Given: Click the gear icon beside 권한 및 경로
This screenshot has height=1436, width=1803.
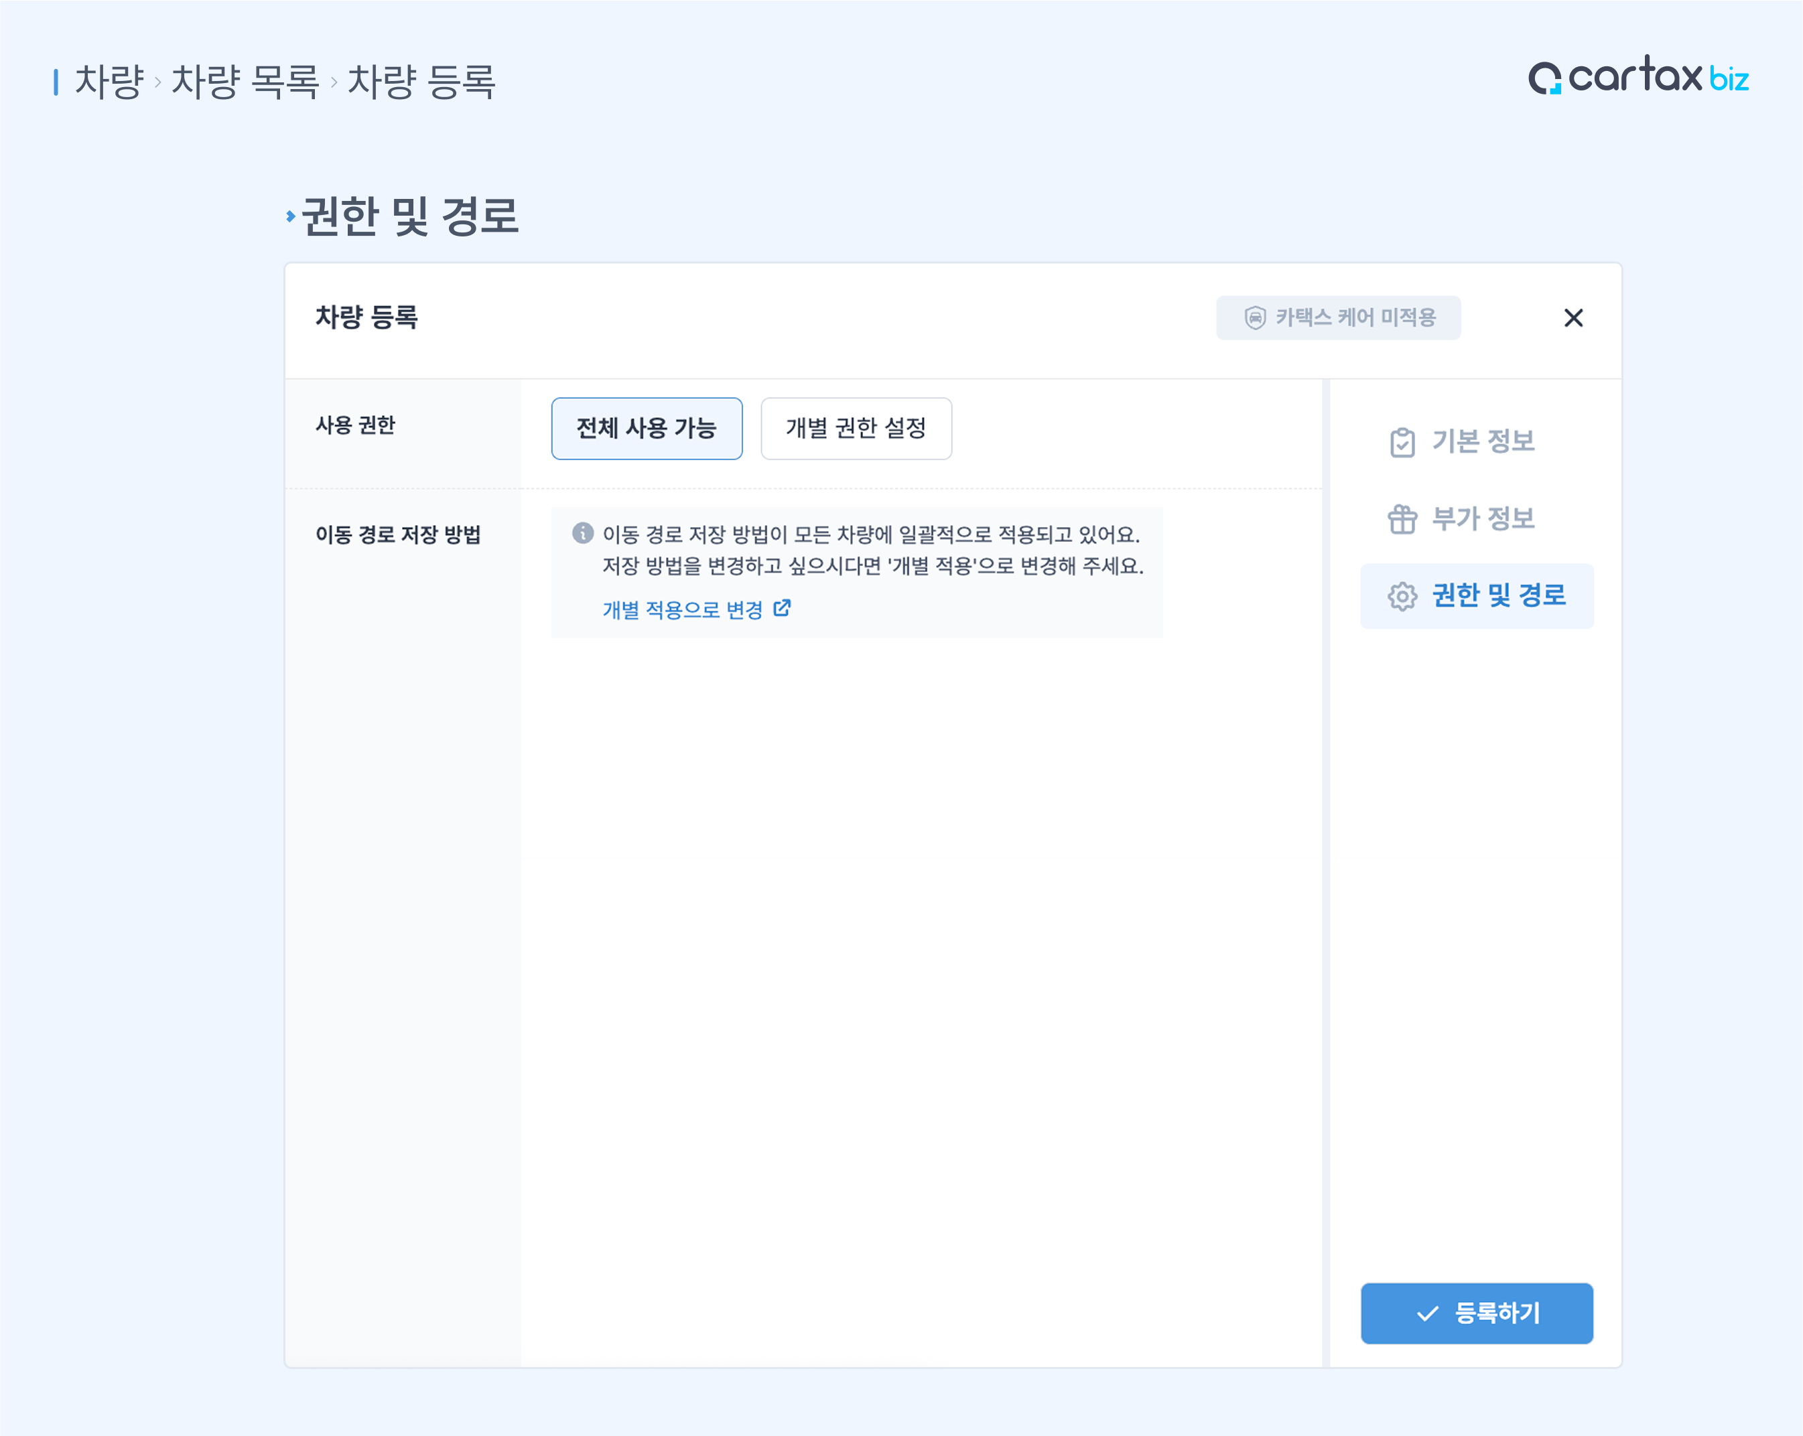Looking at the screenshot, I should [1402, 596].
